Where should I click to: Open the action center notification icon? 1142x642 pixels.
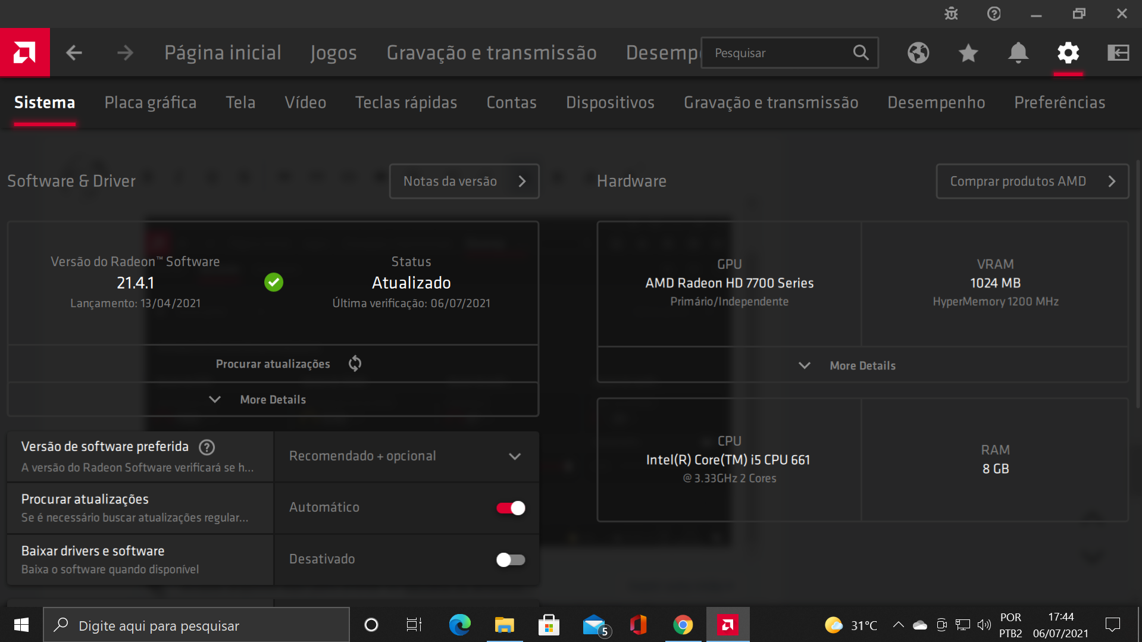click(1112, 625)
